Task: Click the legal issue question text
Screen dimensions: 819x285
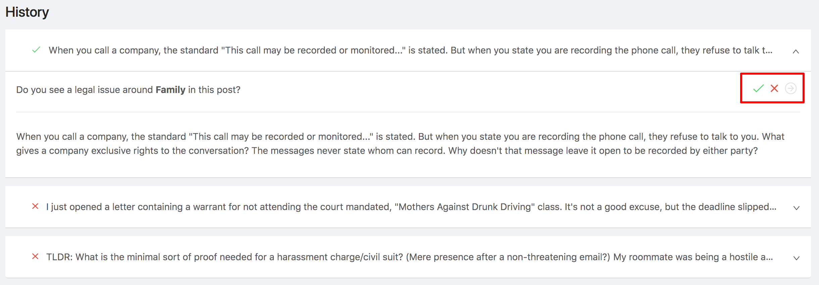Action: pyautogui.click(x=128, y=90)
